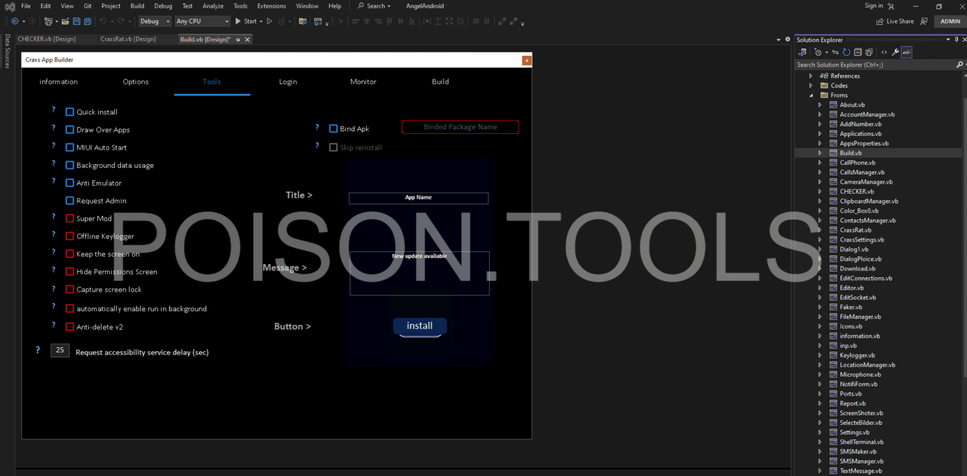Screen dimensions: 967x476
Task: Click the accessibility delay value box showing 25
Action: (x=60, y=350)
